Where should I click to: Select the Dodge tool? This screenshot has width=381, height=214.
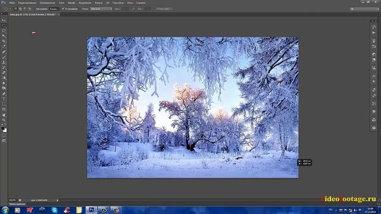[x=4, y=89]
